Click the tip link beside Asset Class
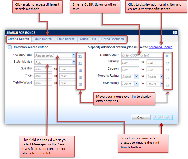The image size is (188, 159). pos(80,56)
